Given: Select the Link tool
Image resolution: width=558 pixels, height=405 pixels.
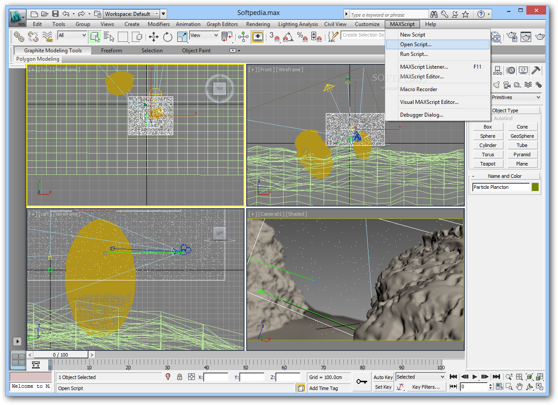Looking at the screenshot, I should pos(19,37).
